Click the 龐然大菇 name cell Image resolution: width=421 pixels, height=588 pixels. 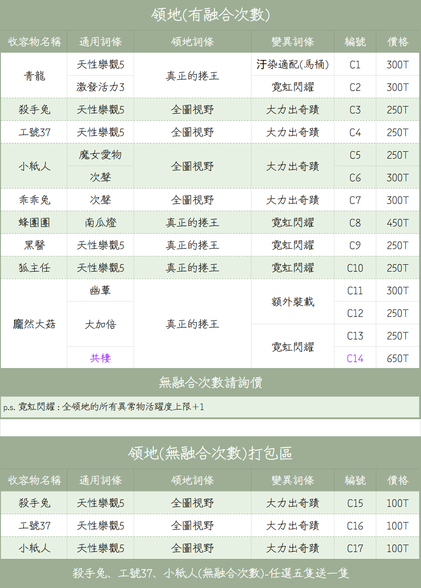34,324
